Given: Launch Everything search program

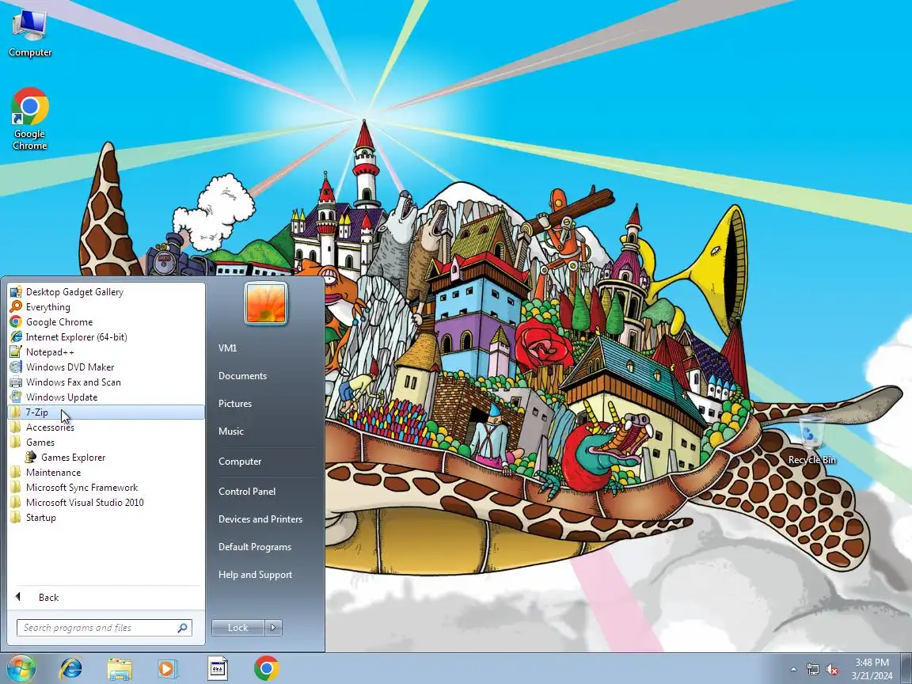Looking at the screenshot, I should (106, 307).
